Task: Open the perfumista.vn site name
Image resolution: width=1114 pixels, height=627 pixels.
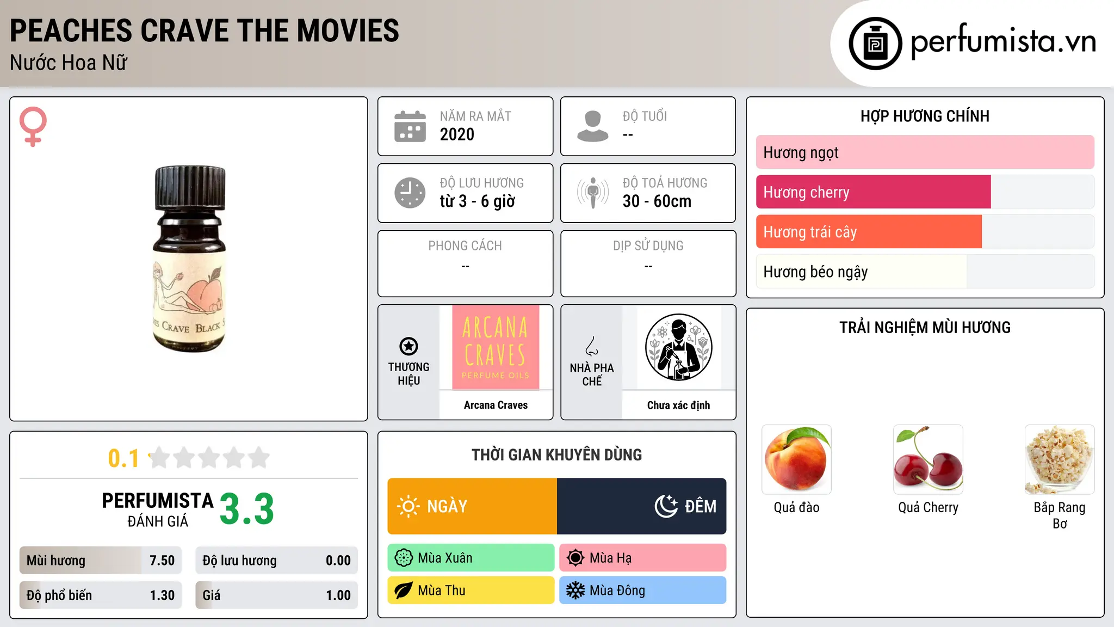Action: click(x=1003, y=42)
